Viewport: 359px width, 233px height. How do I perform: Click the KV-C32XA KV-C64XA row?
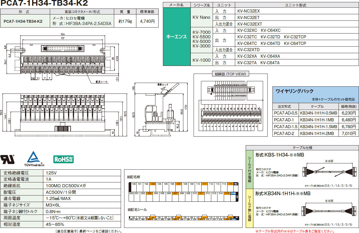[x=298, y=56]
